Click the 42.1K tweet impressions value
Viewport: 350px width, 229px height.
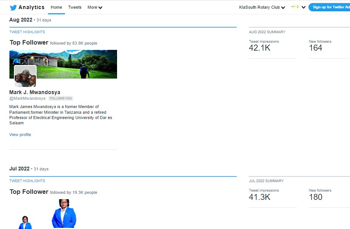pyautogui.click(x=260, y=48)
